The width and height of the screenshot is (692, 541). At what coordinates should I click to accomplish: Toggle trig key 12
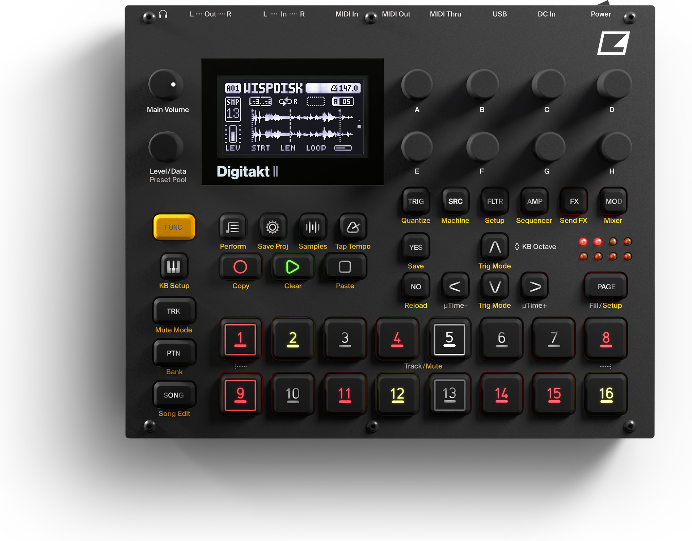point(397,395)
